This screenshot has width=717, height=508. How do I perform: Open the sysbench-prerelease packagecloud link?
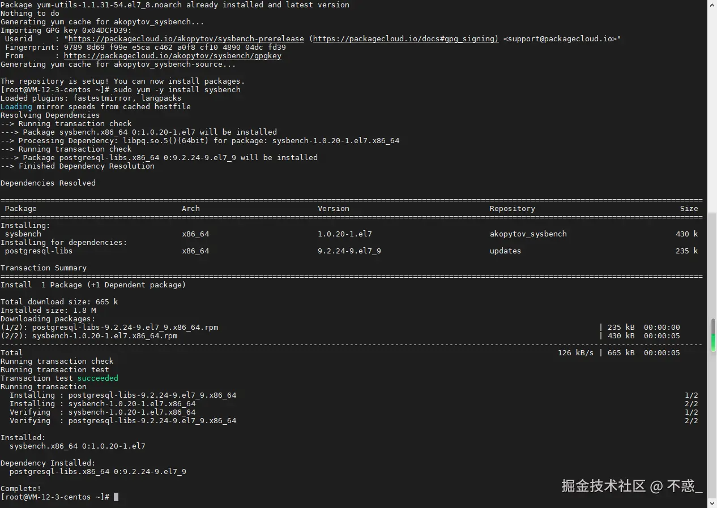(x=186, y=39)
